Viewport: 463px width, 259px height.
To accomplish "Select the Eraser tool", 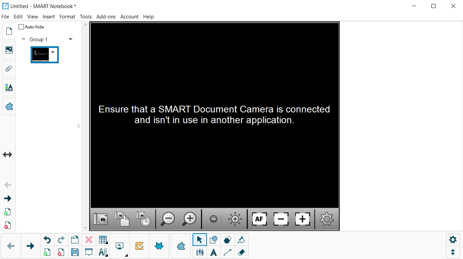I will [x=242, y=252].
